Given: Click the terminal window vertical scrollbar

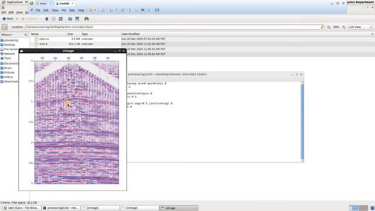Looking at the screenshot, I should pyautogui.click(x=302, y=122).
